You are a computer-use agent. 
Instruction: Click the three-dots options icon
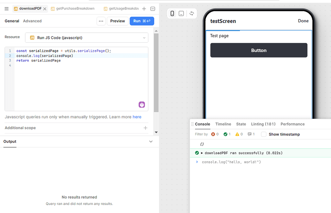[101, 21]
